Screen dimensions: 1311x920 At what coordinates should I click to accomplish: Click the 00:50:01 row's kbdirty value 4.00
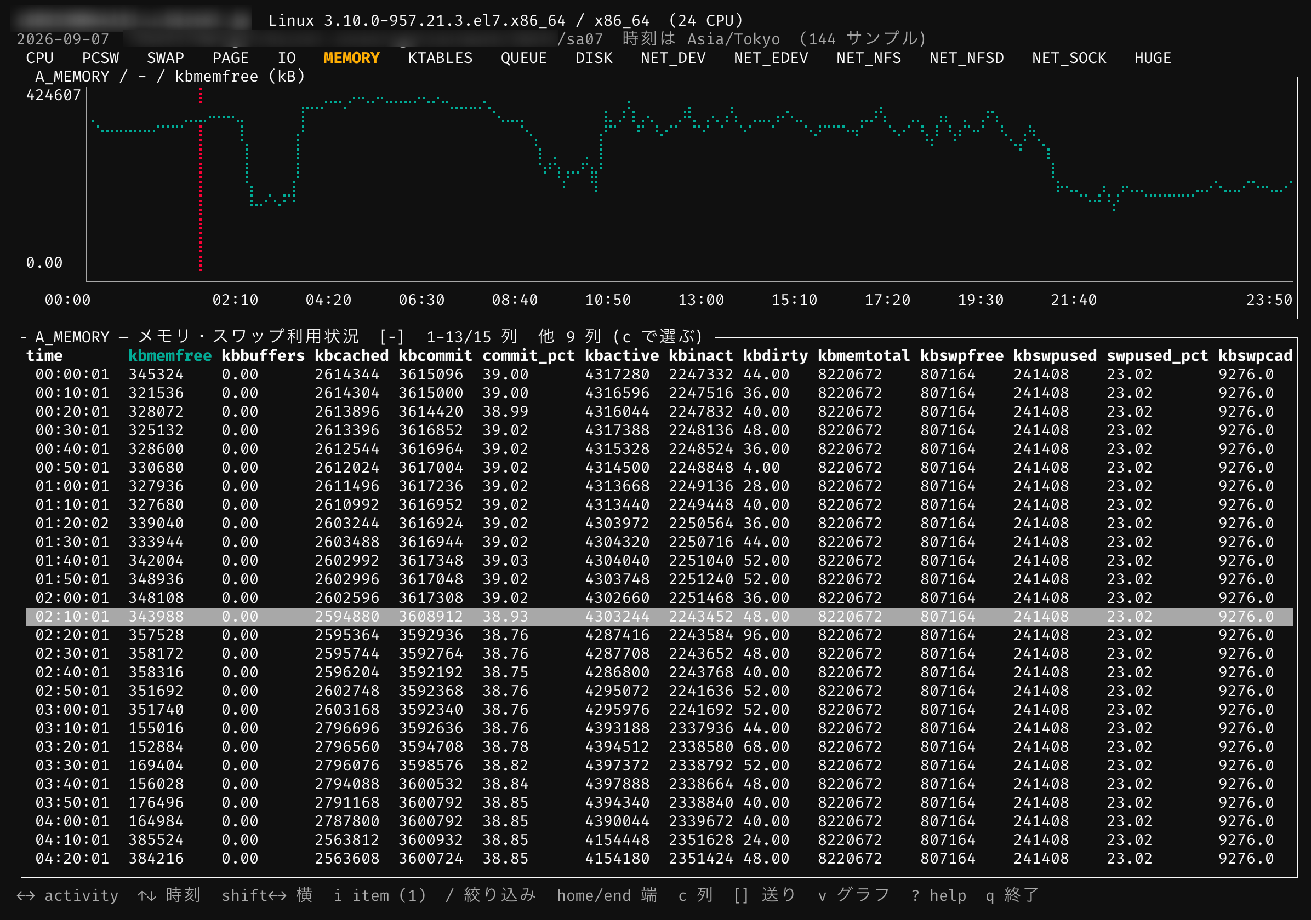click(x=762, y=468)
